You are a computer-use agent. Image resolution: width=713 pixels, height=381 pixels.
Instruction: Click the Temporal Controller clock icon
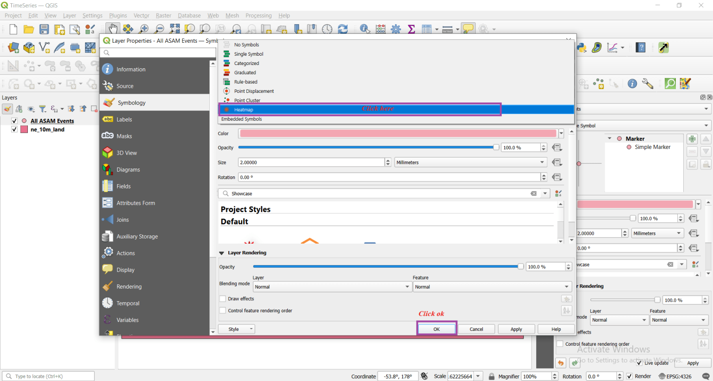[327, 29]
